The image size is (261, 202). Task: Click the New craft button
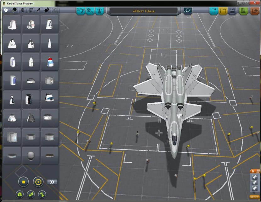214,11
